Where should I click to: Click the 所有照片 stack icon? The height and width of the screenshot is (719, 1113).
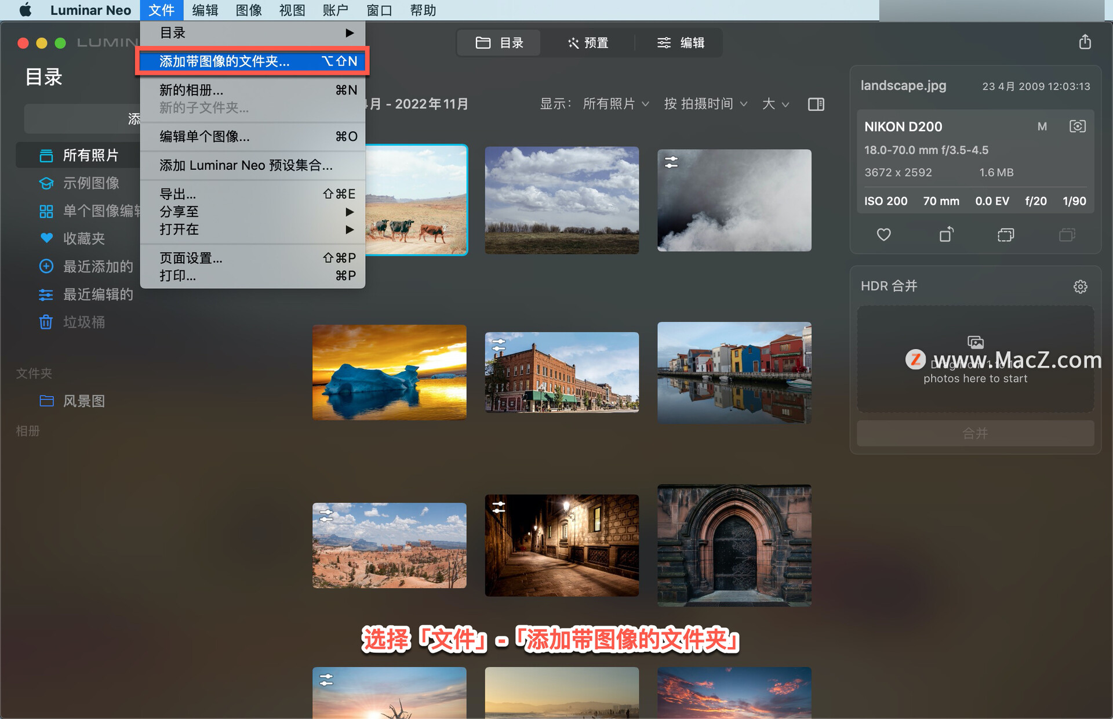(x=46, y=155)
